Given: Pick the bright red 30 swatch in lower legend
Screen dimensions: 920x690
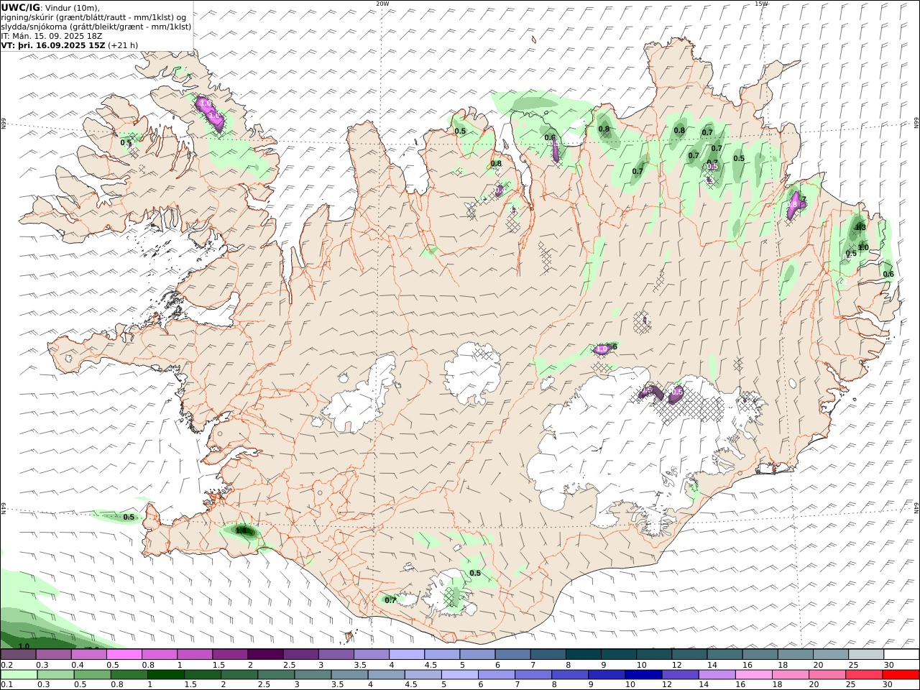Looking at the screenshot, I should [901, 675].
